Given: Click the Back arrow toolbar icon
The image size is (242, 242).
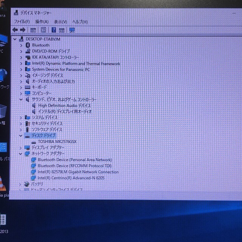Looking at the screenshot, I should click(15, 30).
